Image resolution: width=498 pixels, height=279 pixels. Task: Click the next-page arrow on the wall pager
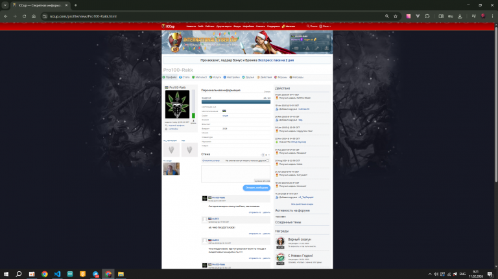[x=269, y=155]
